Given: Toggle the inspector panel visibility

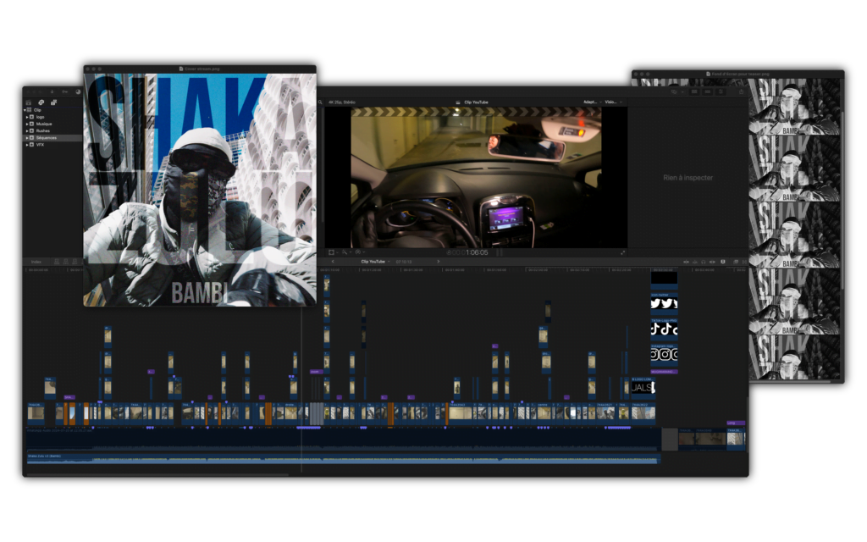Looking at the screenshot, I should tap(721, 91).
